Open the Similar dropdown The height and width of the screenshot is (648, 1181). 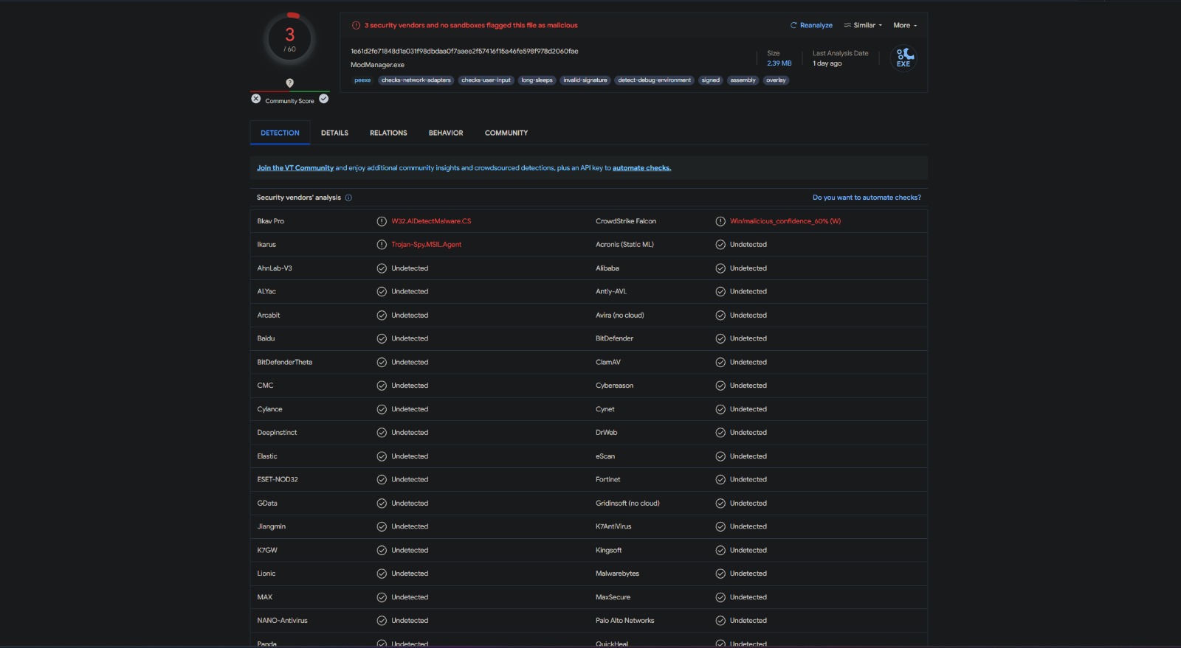863,25
